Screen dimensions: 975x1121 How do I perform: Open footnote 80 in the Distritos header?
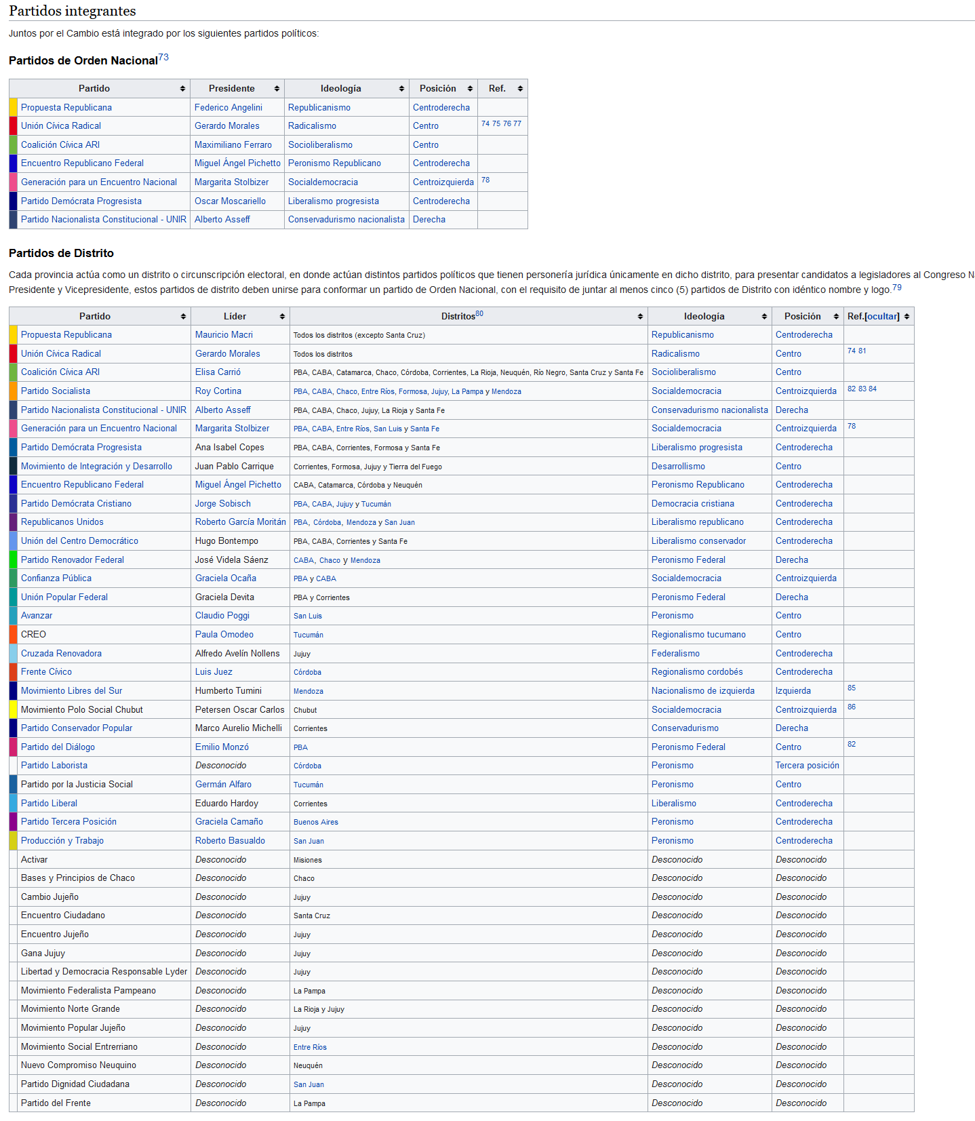(479, 313)
